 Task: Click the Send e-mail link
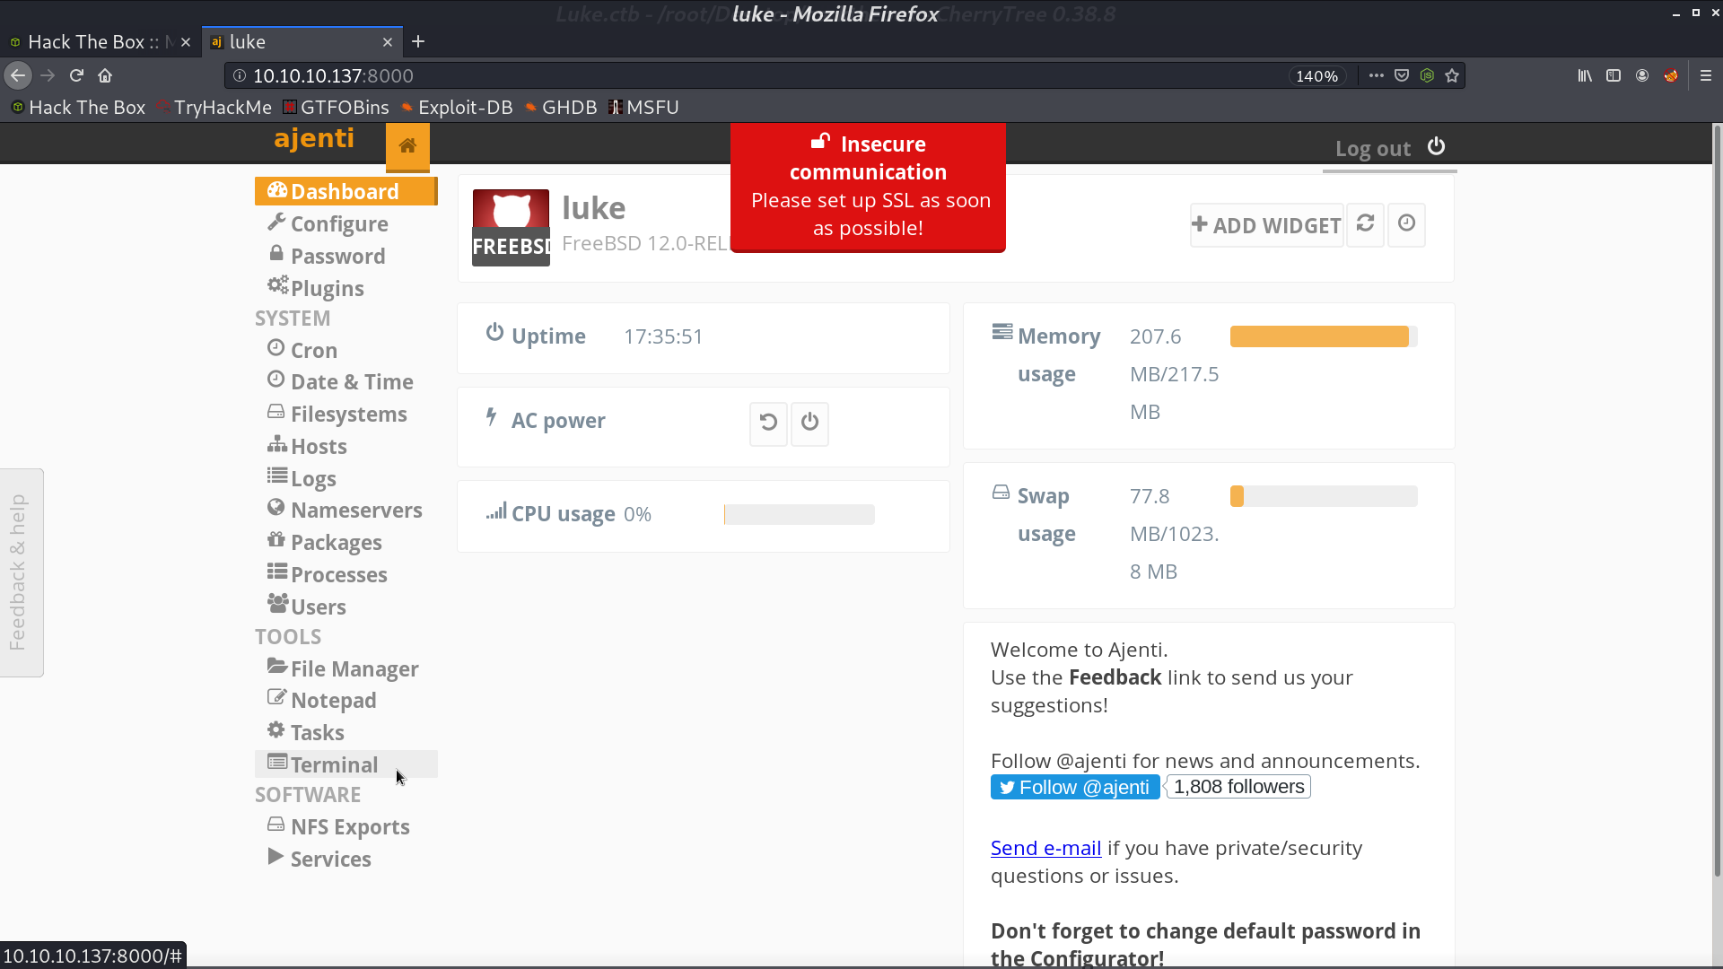point(1045,848)
